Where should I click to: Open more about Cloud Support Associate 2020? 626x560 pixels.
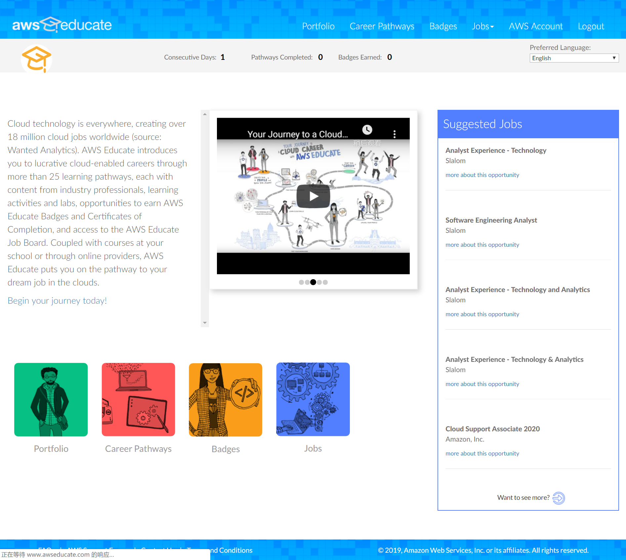[482, 453]
